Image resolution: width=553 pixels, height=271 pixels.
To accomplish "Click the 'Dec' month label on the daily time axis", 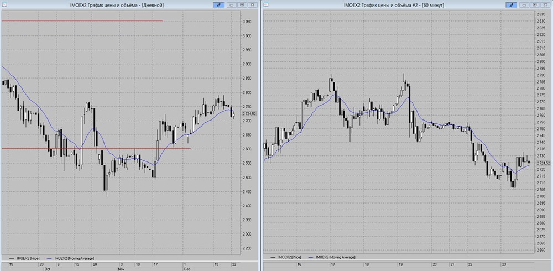I will 187,269.
